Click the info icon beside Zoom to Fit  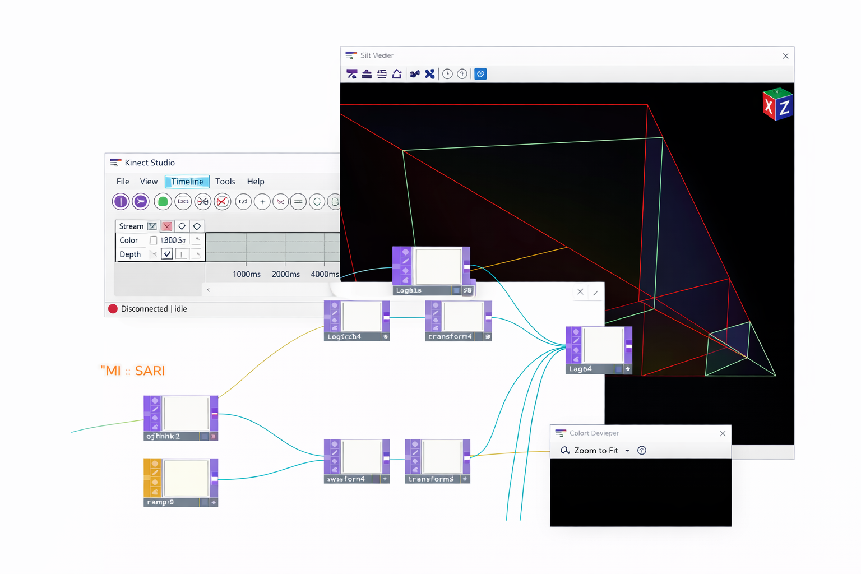click(x=642, y=451)
